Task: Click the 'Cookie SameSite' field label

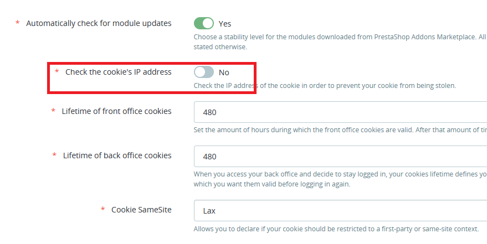Action: click(141, 210)
